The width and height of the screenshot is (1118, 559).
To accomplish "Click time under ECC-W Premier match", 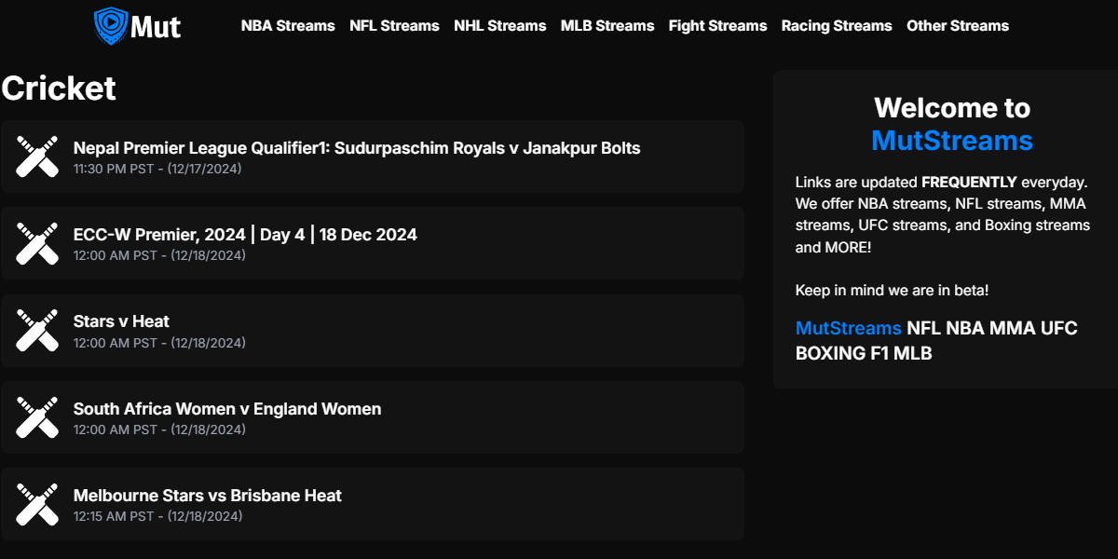I will tap(159, 255).
